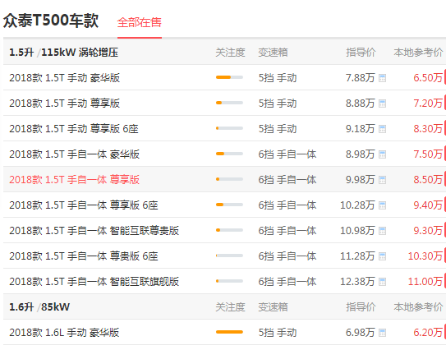Open calculator icon beside 8.98万 price

382,154
